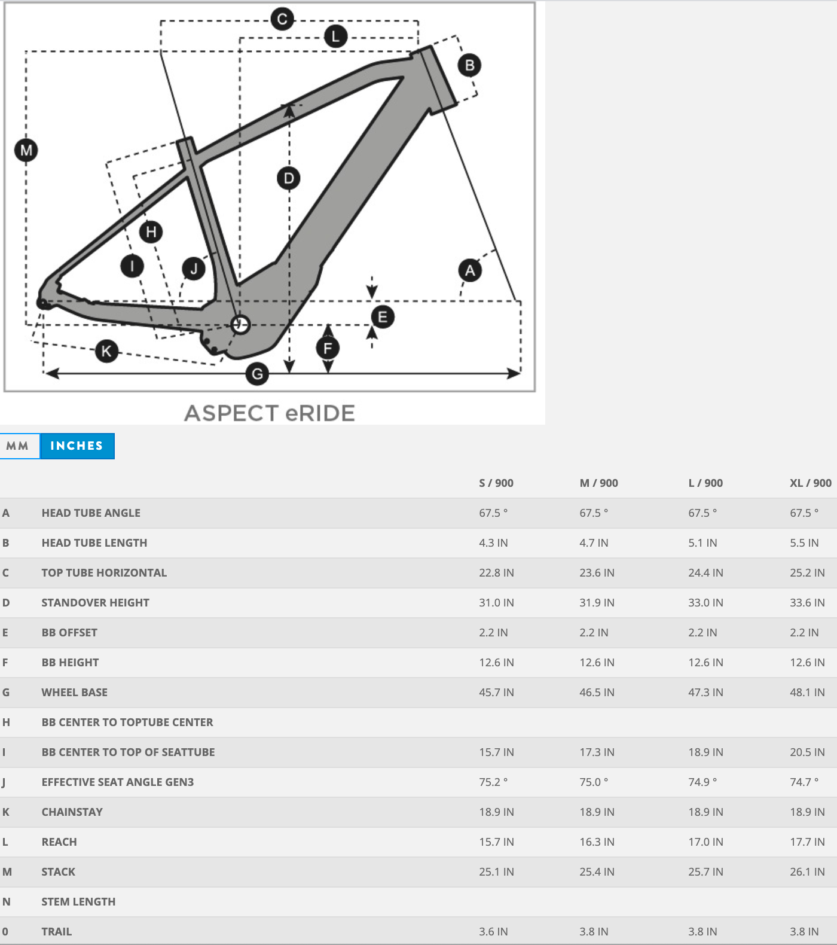Viewport: 837px width, 945px height.
Task: Click the circled I marker on diagram
Action: coord(132,266)
